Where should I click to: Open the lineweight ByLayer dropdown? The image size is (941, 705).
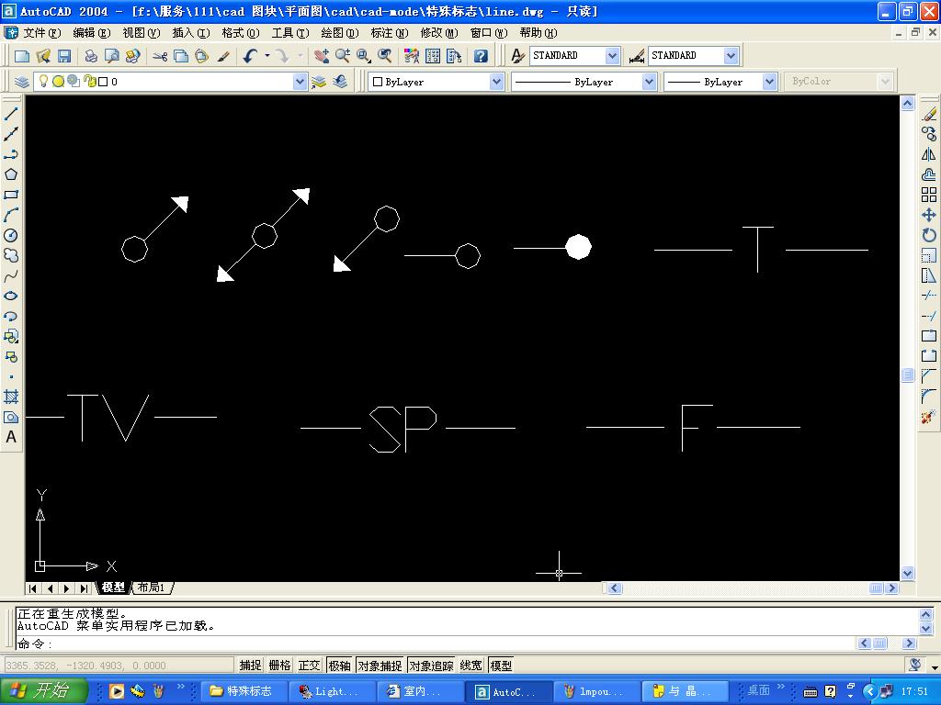click(770, 82)
